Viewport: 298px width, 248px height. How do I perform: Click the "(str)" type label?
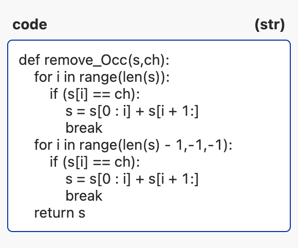tap(270, 25)
